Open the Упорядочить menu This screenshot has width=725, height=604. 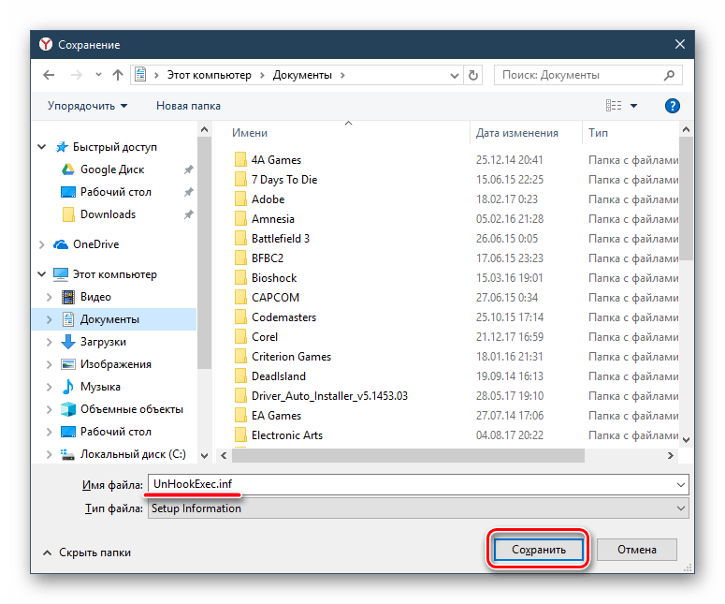tap(87, 106)
